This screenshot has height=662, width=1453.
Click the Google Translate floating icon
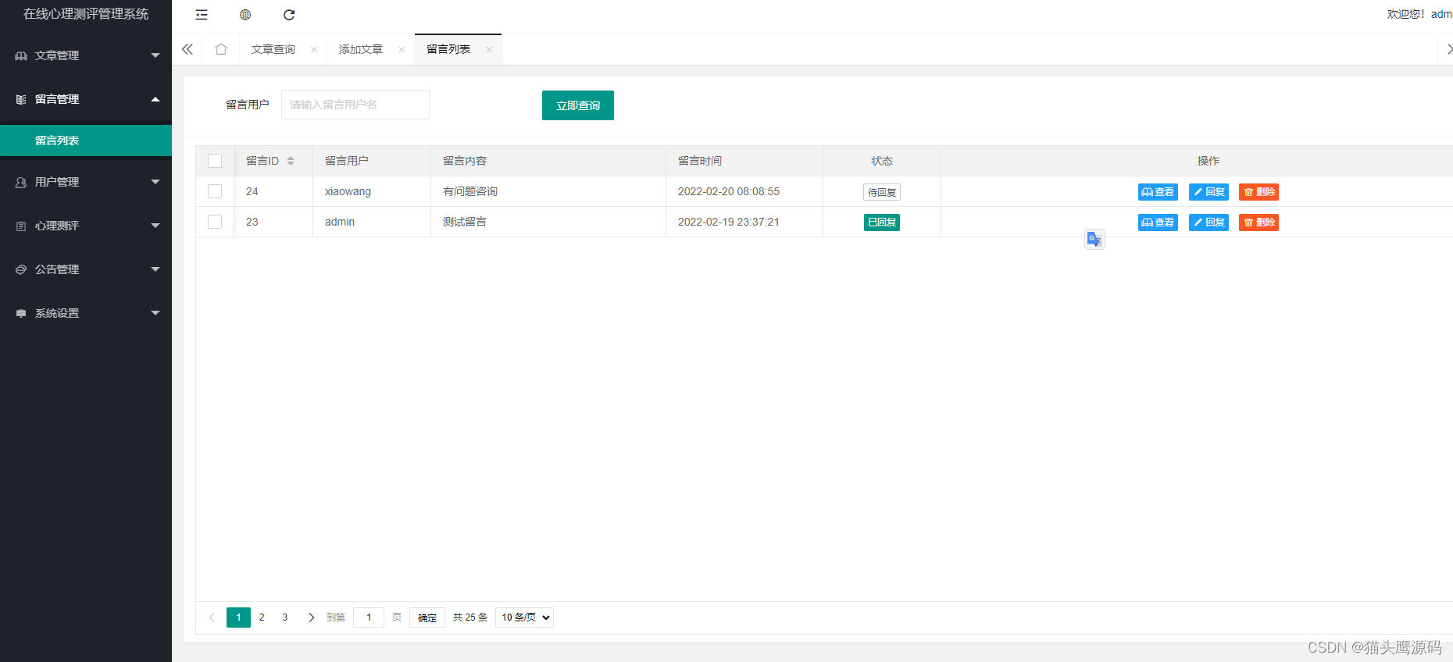tap(1094, 239)
